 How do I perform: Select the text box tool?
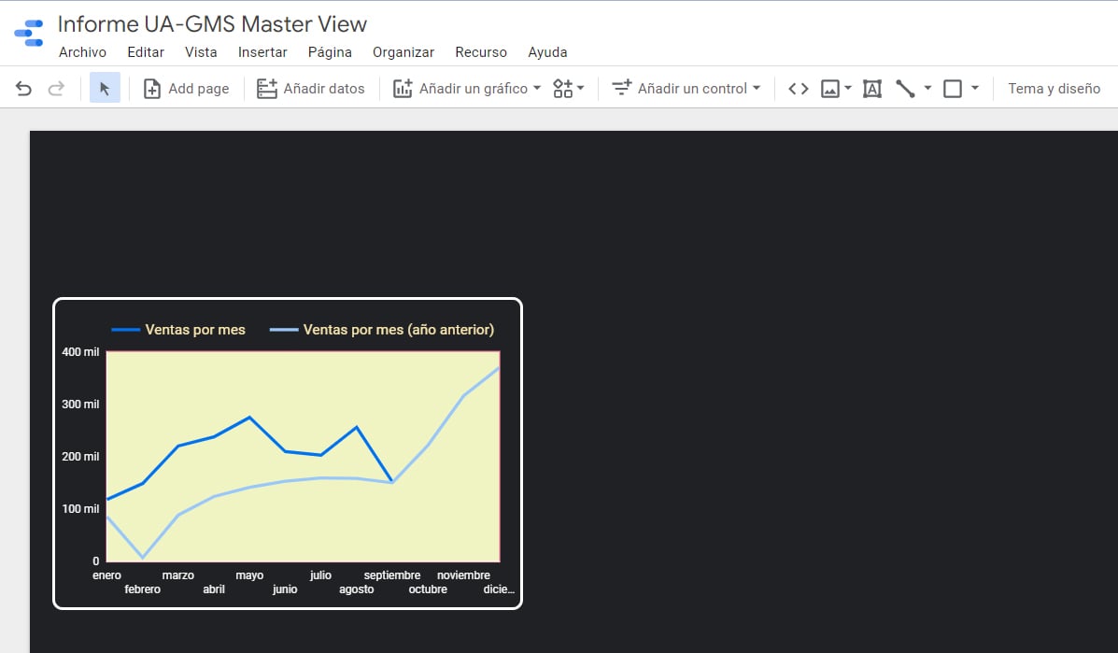pyautogui.click(x=871, y=89)
